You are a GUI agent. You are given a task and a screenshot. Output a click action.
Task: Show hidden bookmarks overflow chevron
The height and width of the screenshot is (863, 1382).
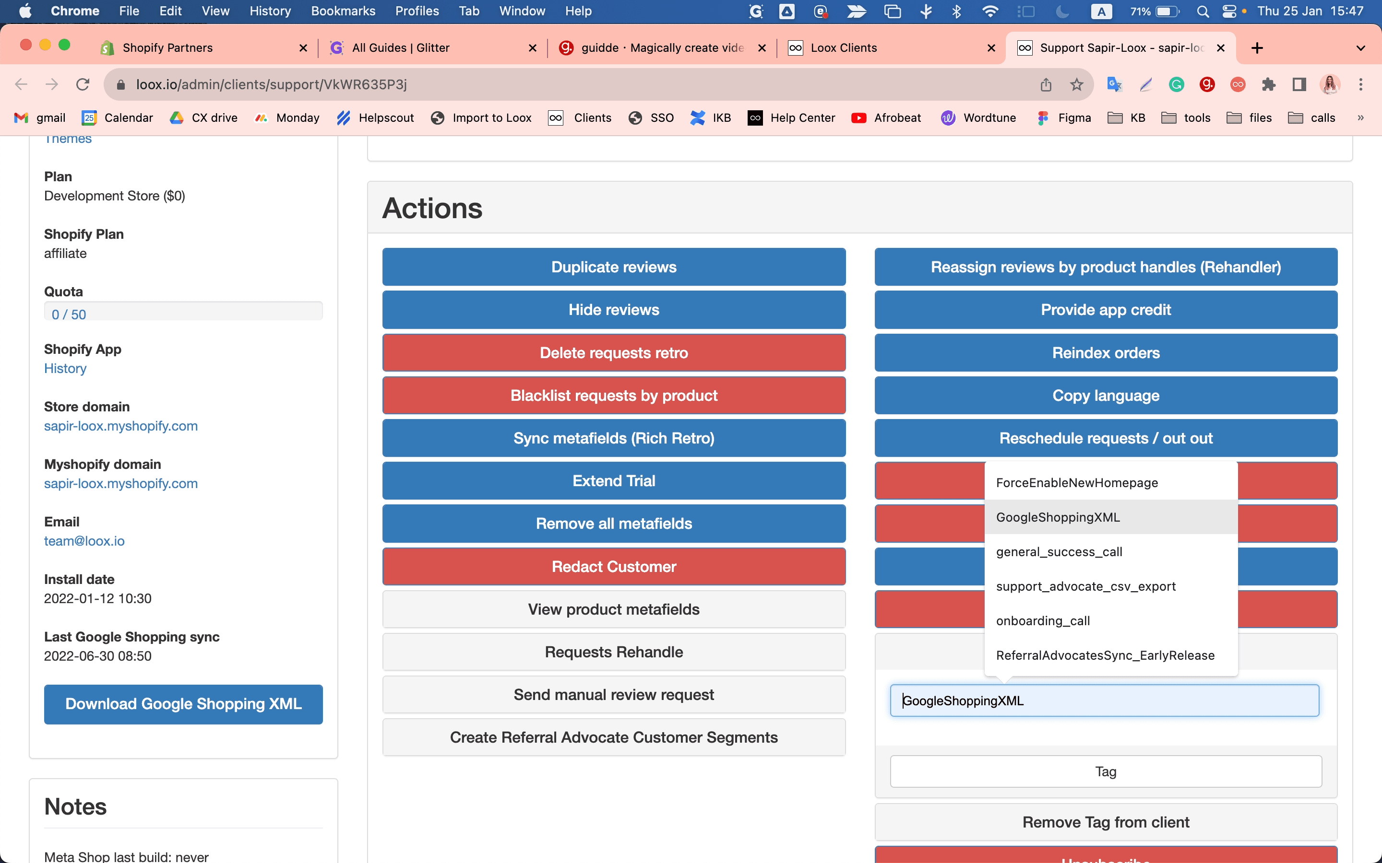point(1360,117)
